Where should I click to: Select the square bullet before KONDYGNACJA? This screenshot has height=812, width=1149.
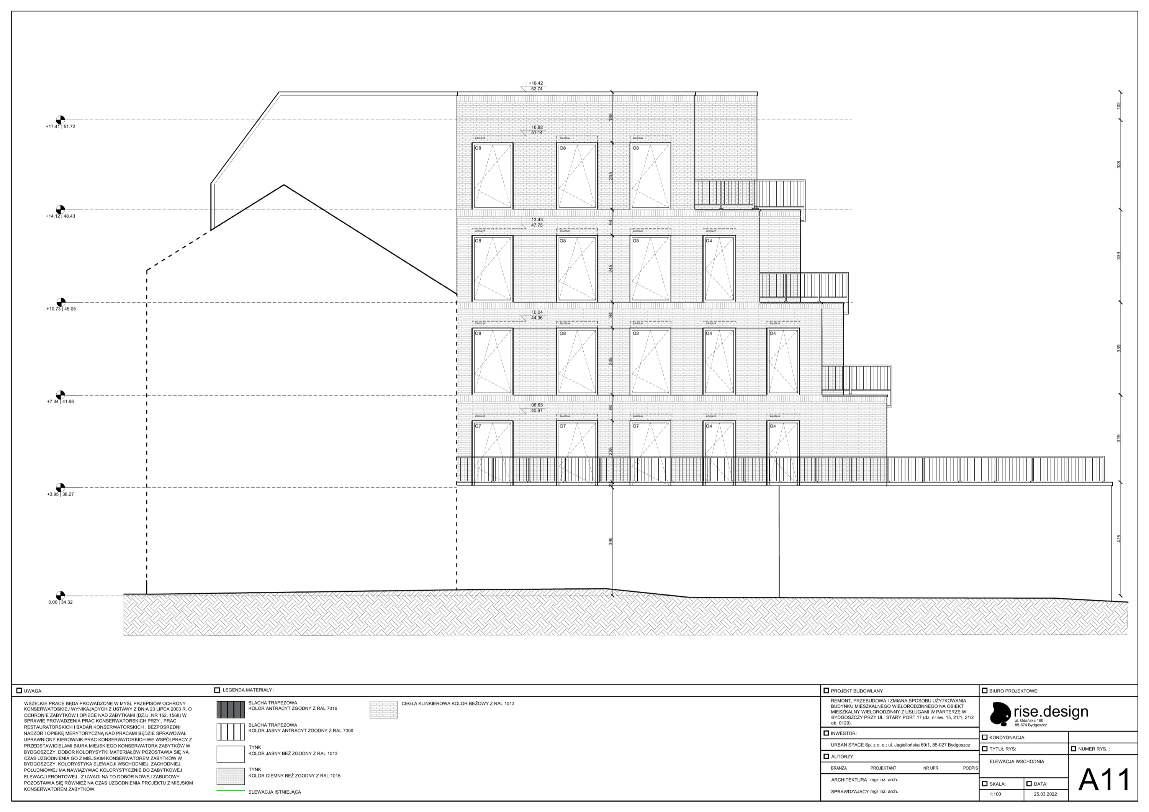click(x=984, y=737)
